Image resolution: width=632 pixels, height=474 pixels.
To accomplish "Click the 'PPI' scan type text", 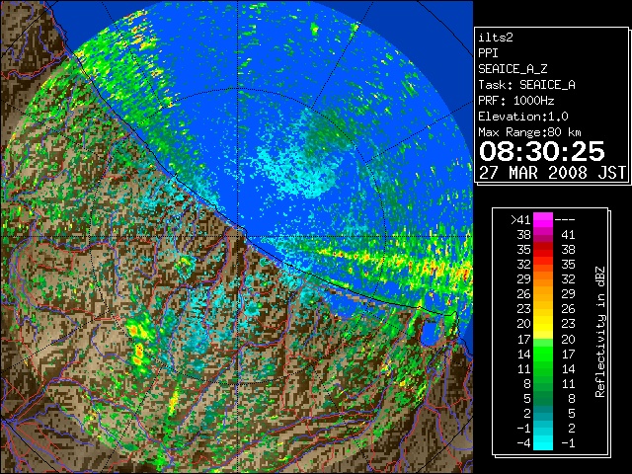I will pyautogui.click(x=488, y=53).
